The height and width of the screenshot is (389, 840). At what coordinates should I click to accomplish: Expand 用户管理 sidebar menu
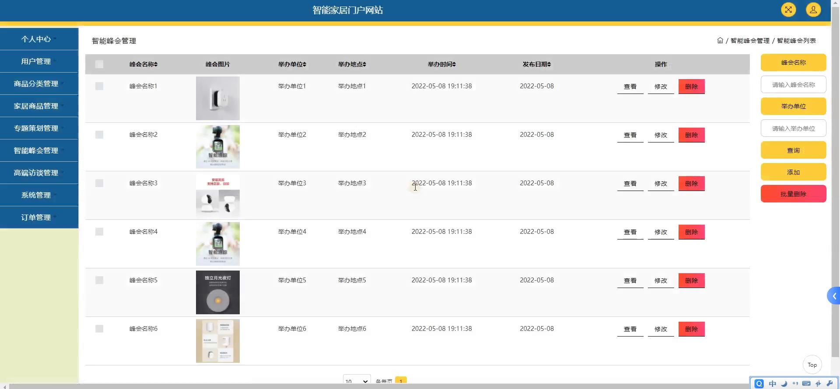click(39, 62)
